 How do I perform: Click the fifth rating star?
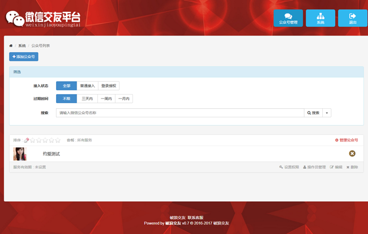click(57, 140)
